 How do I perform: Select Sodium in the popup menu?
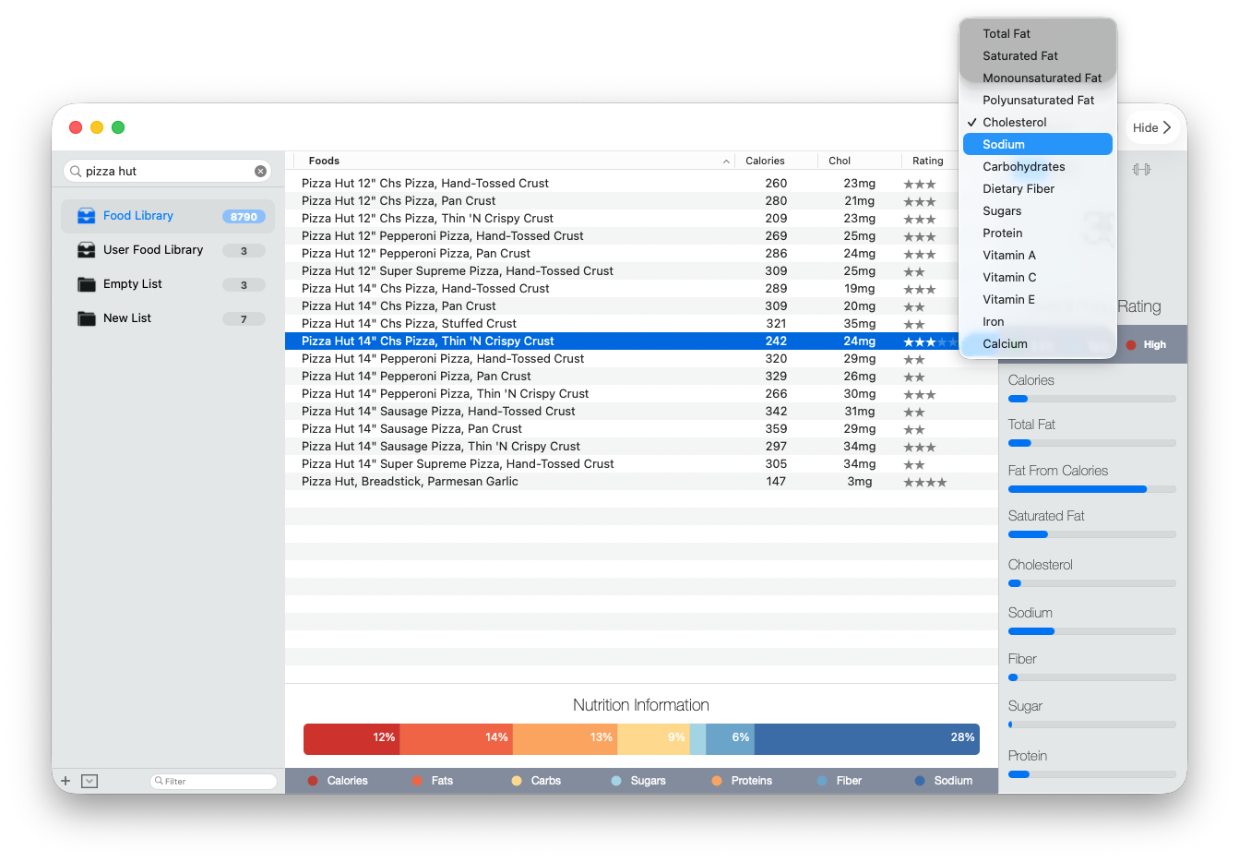[1038, 144]
